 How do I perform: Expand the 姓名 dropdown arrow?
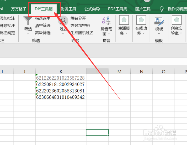pos(63,34)
